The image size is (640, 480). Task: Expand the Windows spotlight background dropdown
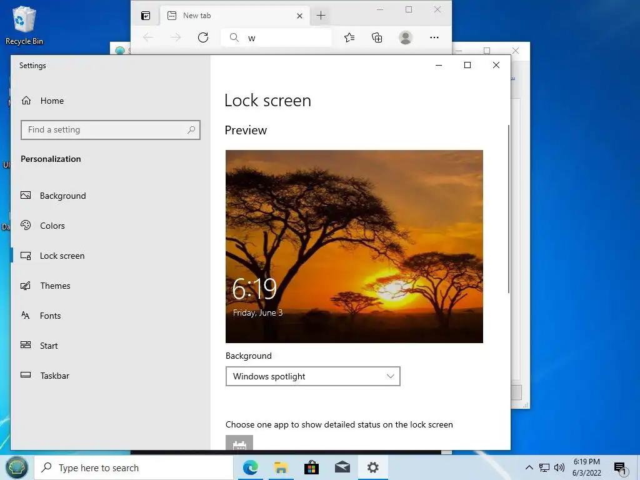pos(312,376)
